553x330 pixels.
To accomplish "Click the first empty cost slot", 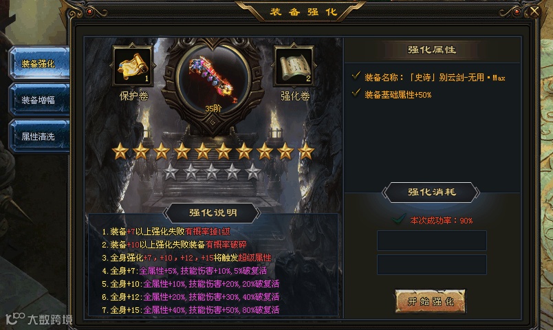I will (432, 241).
